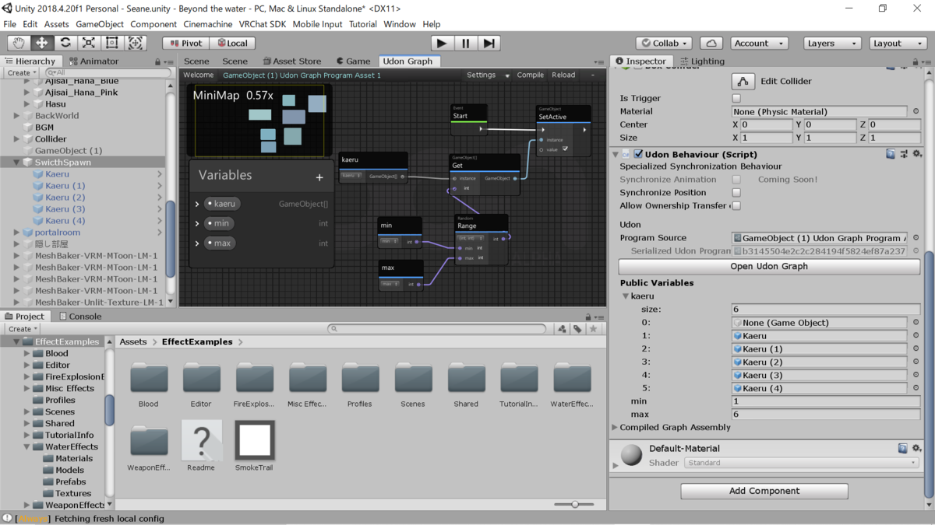Select the Rotate tool

click(x=65, y=43)
